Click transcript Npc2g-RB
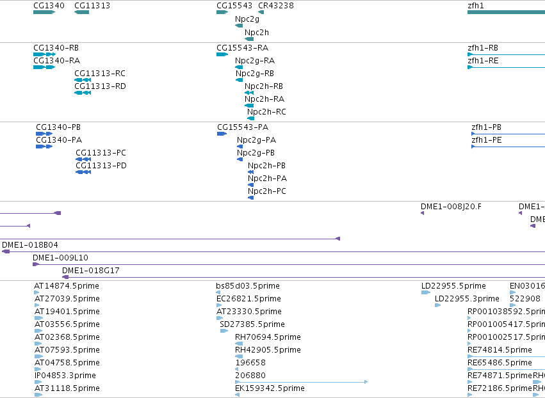 coord(255,74)
